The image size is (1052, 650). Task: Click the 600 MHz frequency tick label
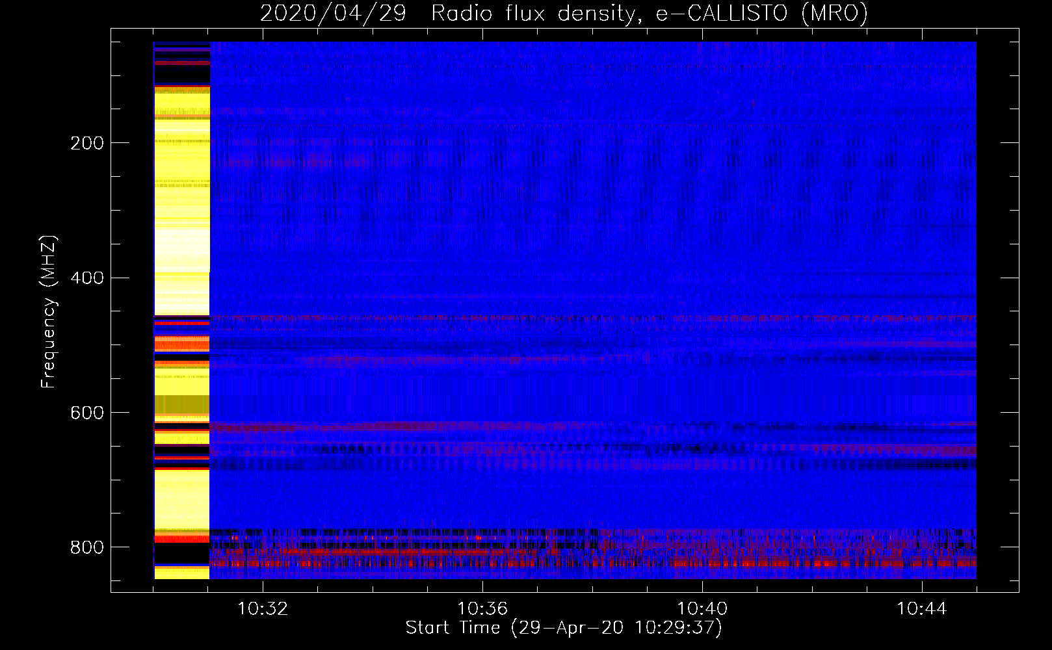tap(87, 413)
